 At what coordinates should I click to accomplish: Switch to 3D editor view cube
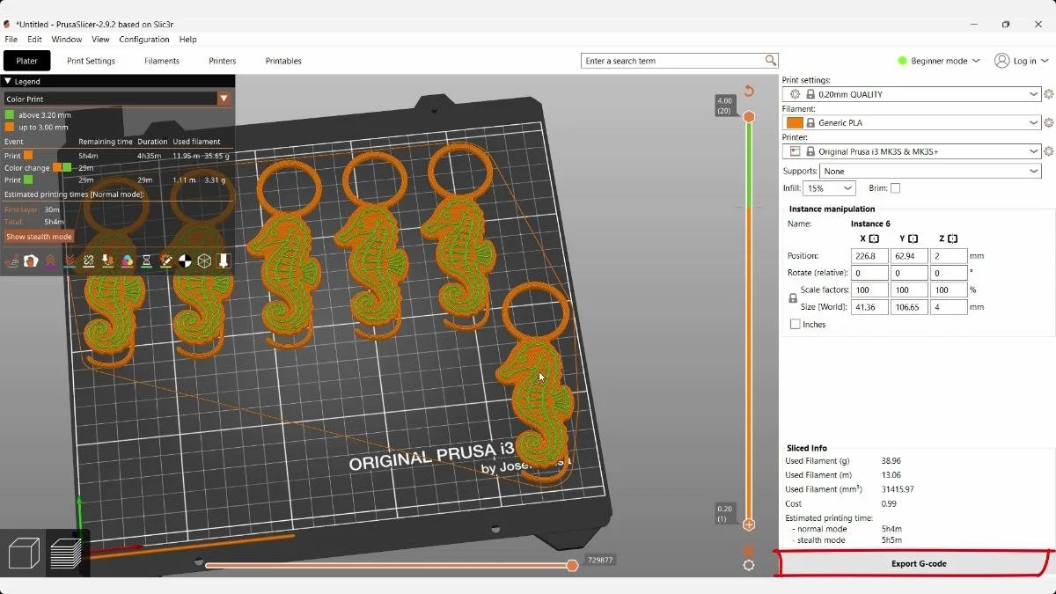tap(24, 554)
